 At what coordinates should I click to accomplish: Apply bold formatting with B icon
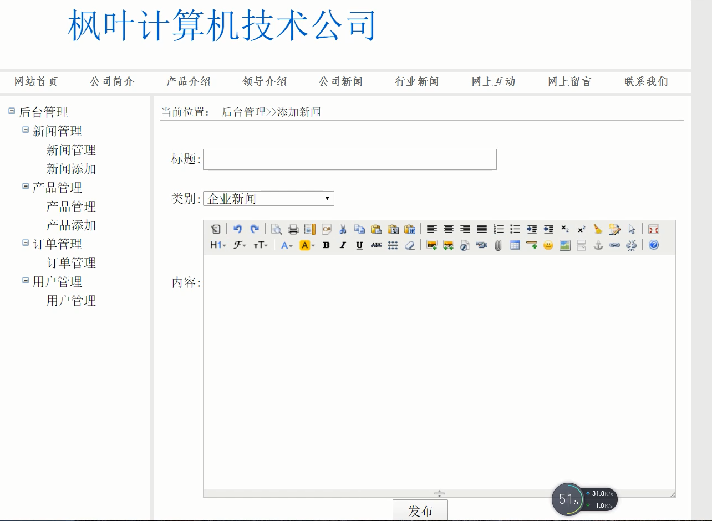click(326, 245)
